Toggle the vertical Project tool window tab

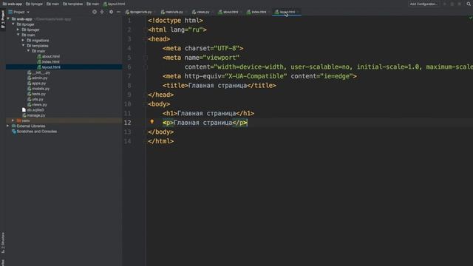point(3,20)
